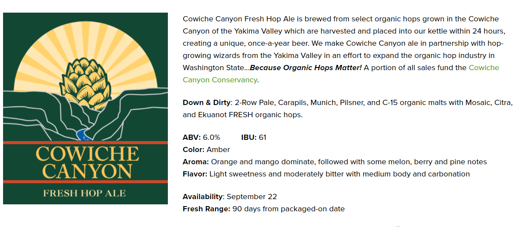The height and width of the screenshot is (227, 515).
Task: Click the Color: Amber line
Action: (206, 150)
